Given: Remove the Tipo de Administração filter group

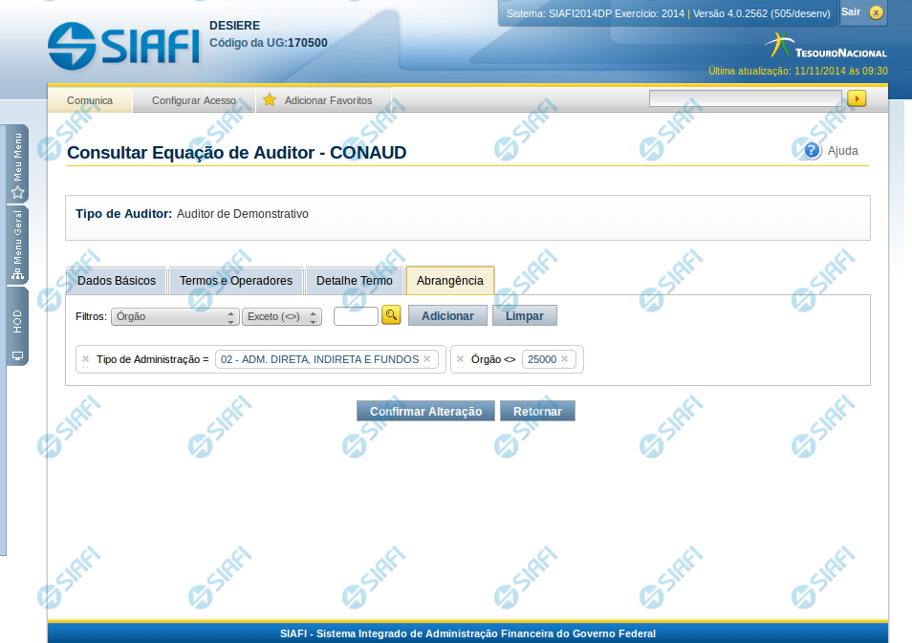Looking at the screenshot, I should (85, 359).
